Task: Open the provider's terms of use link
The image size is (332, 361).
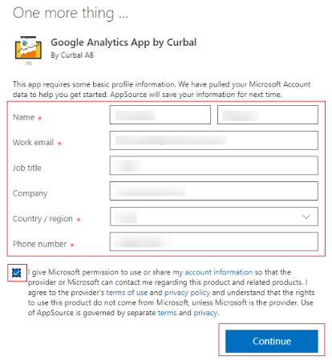Action: pos(127,293)
